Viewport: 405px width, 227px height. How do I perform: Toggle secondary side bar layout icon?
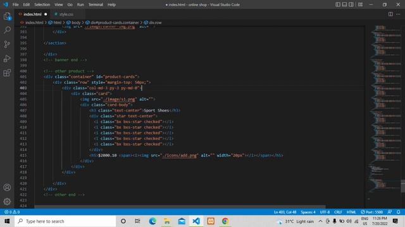point(351,4)
